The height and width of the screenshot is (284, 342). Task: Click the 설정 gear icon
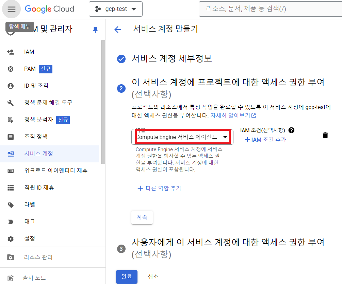pos(11,239)
